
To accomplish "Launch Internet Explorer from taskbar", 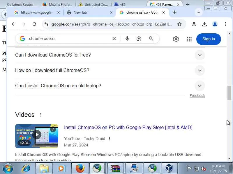I will 26,168.
